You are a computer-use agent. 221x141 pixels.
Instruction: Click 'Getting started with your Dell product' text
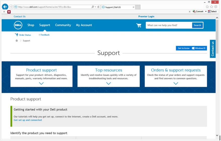pyautogui.click(x=41, y=110)
